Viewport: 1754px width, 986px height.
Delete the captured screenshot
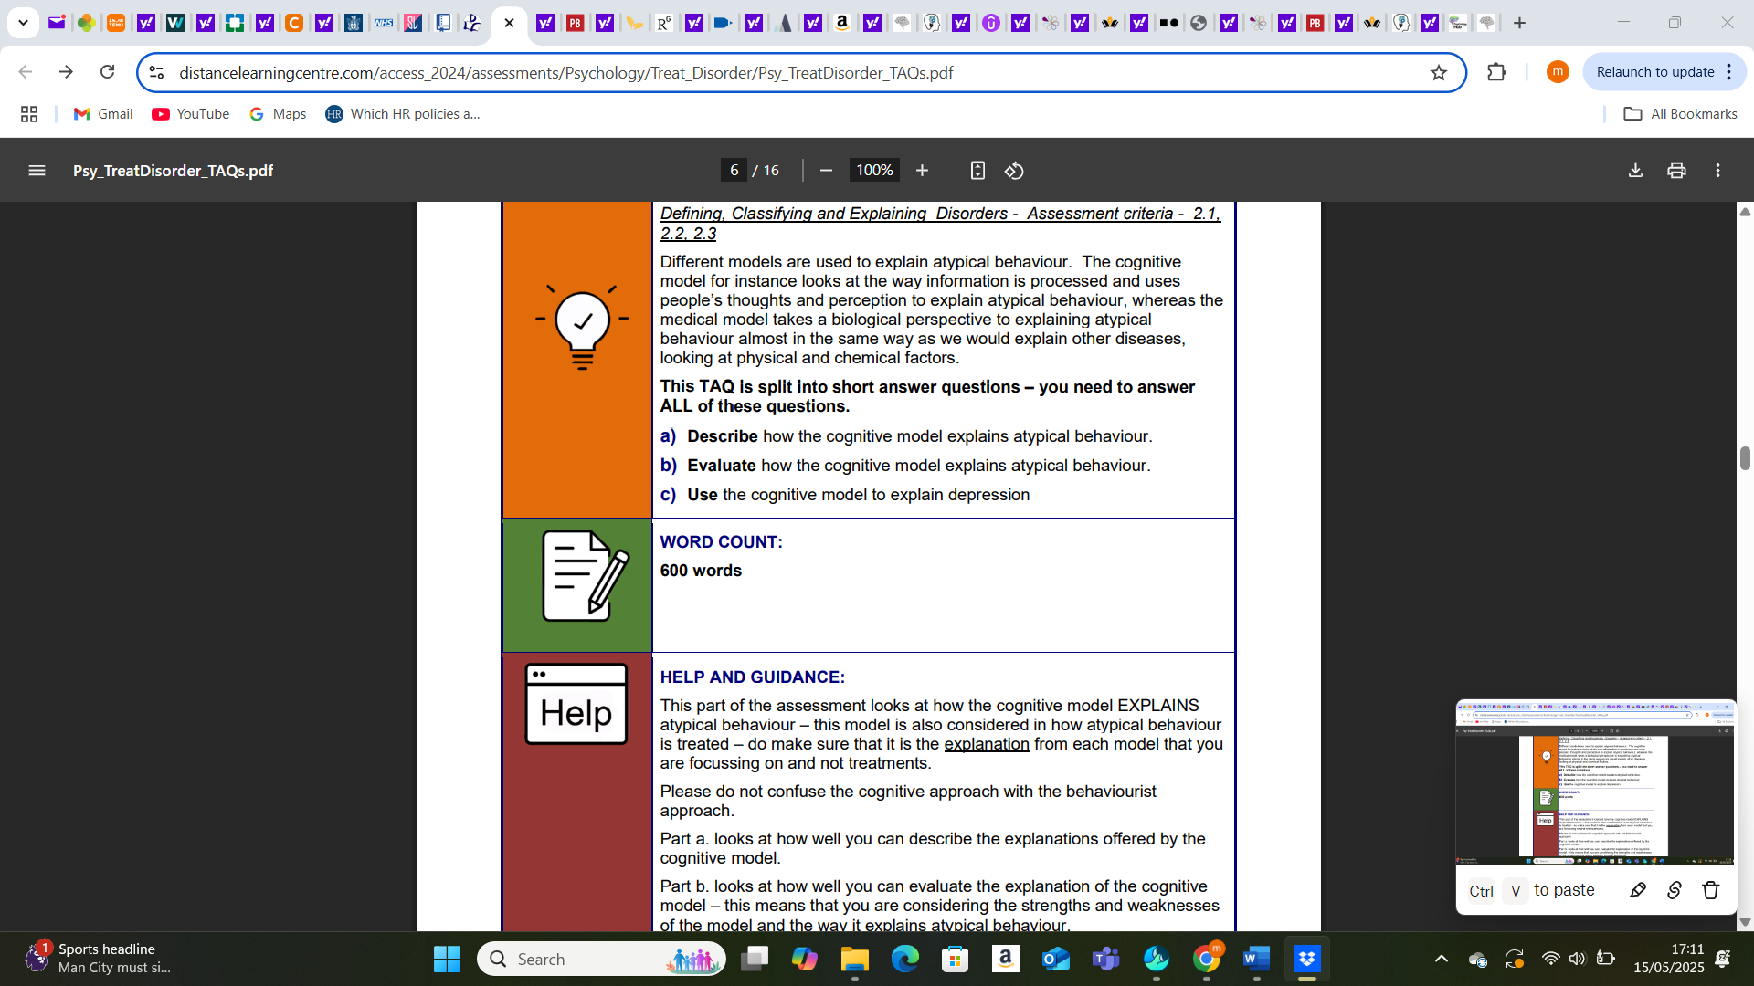click(1710, 890)
